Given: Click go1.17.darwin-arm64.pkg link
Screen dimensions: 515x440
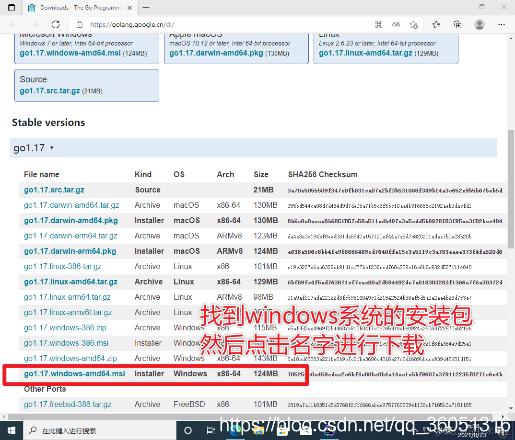Looking at the screenshot, I should 70,251.
